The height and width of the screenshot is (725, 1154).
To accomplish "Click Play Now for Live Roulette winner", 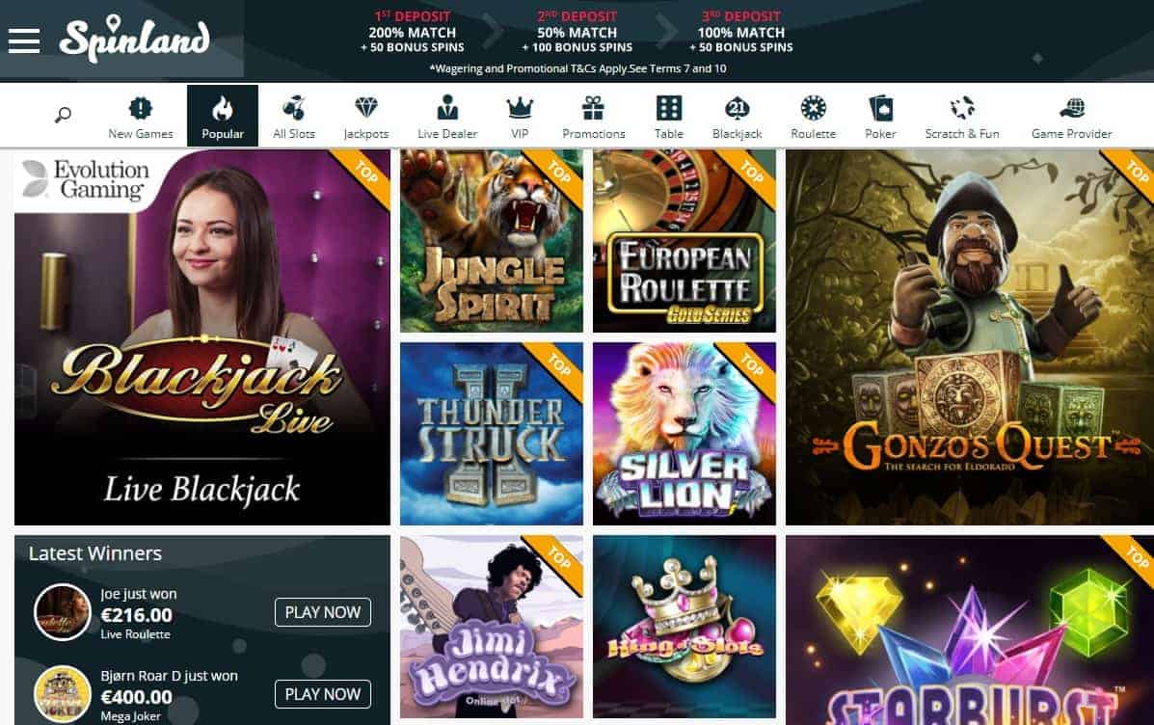I will pyautogui.click(x=322, y=612).
